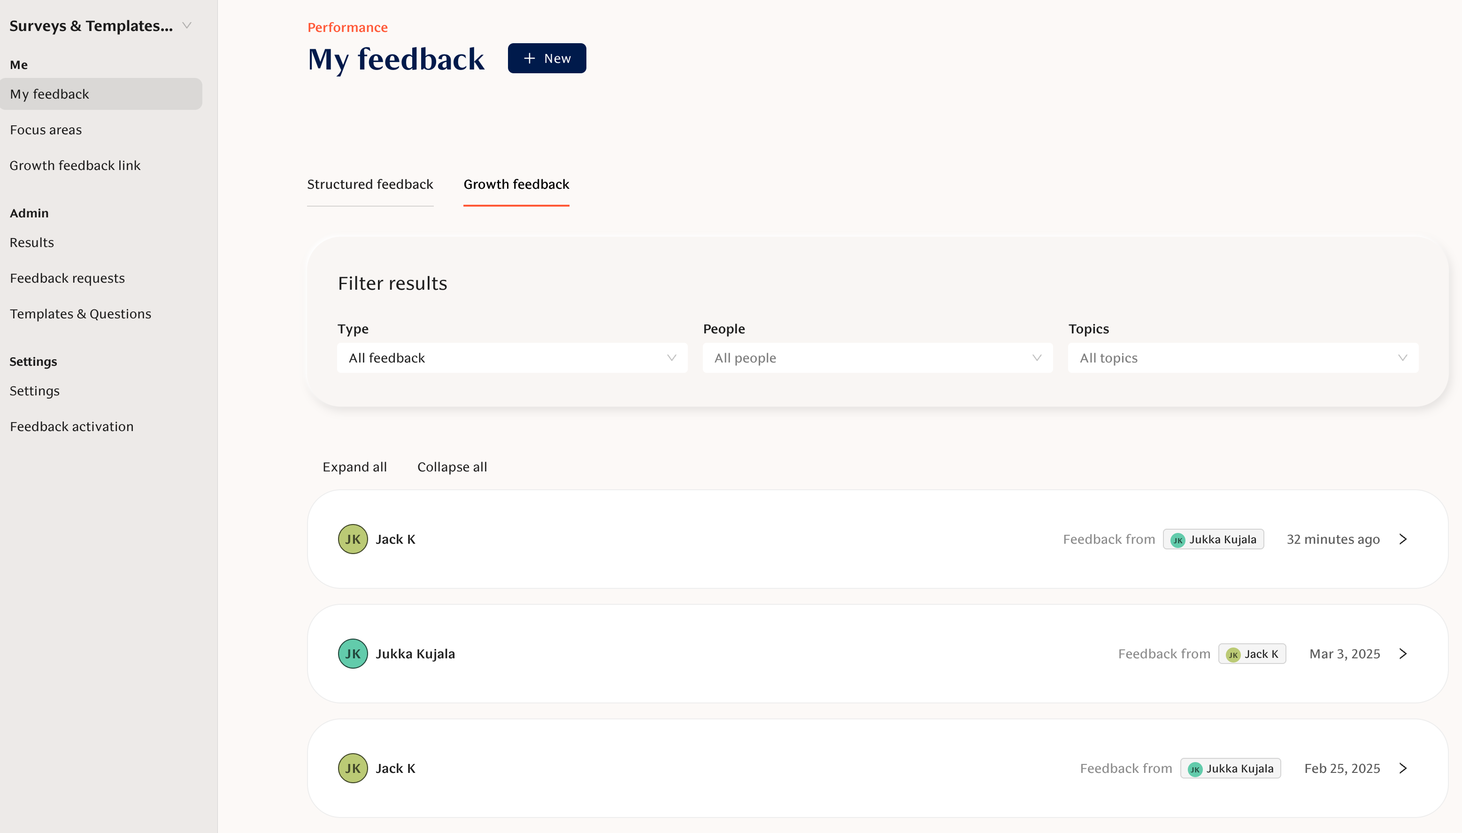Screen dimensions: 1462x833
Task: Click the New feedback plus button
Action: [546, 58]
